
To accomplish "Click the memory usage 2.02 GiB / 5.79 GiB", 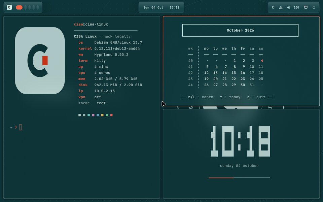I will (x=116, y=79).
